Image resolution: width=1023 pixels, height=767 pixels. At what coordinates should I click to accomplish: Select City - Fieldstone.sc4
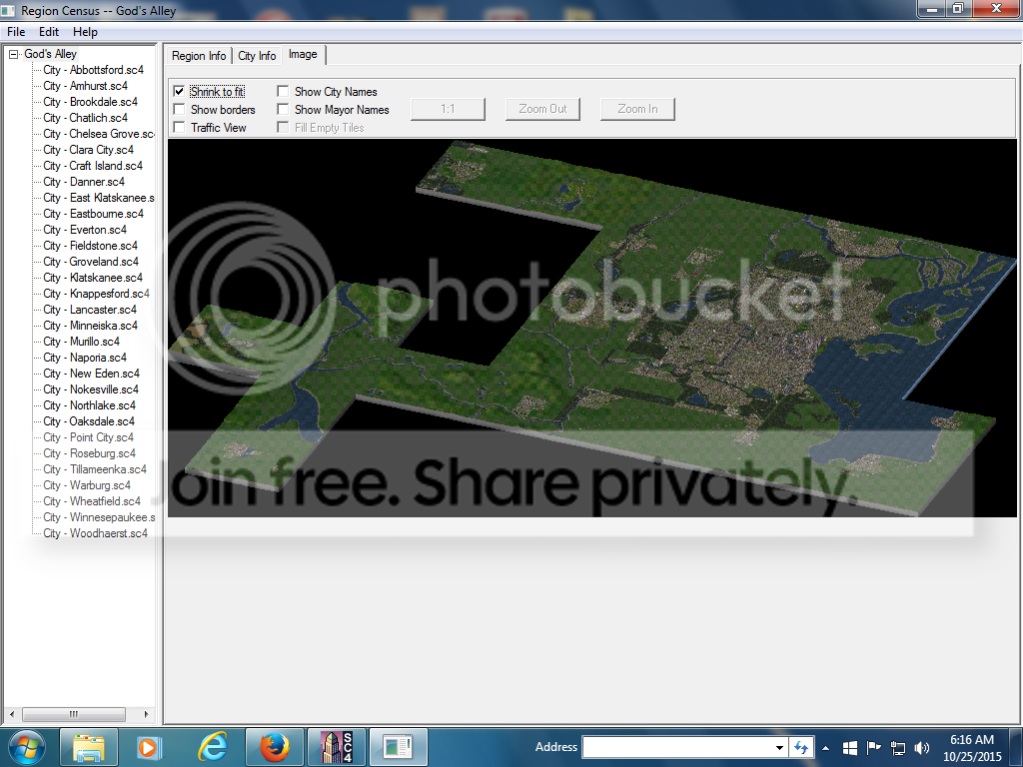pos(91,246)
